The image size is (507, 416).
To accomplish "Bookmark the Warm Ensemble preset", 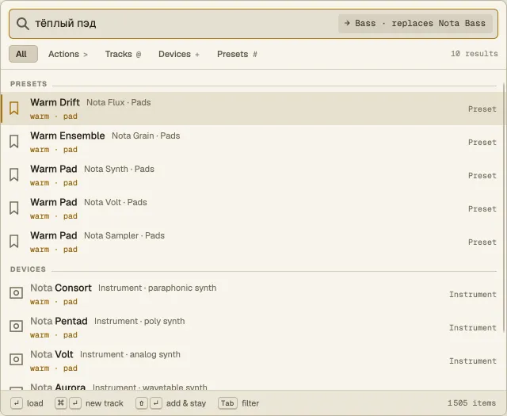I will point(14,142).
